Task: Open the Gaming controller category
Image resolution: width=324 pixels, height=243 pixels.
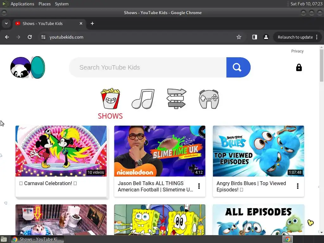Action: 209,99
